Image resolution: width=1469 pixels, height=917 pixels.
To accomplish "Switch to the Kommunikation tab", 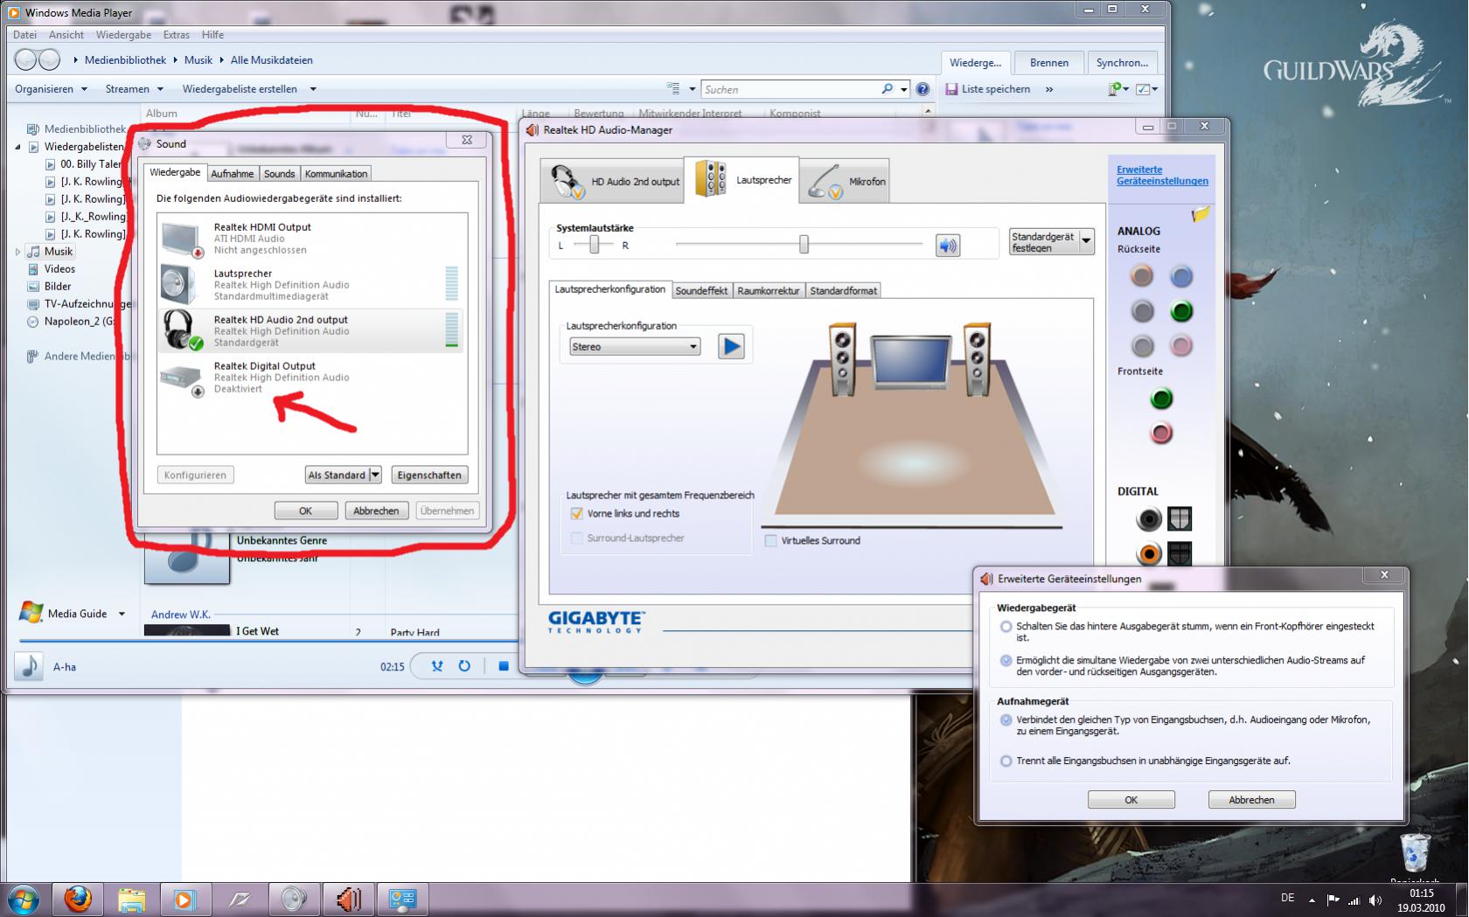I will 336,174.
